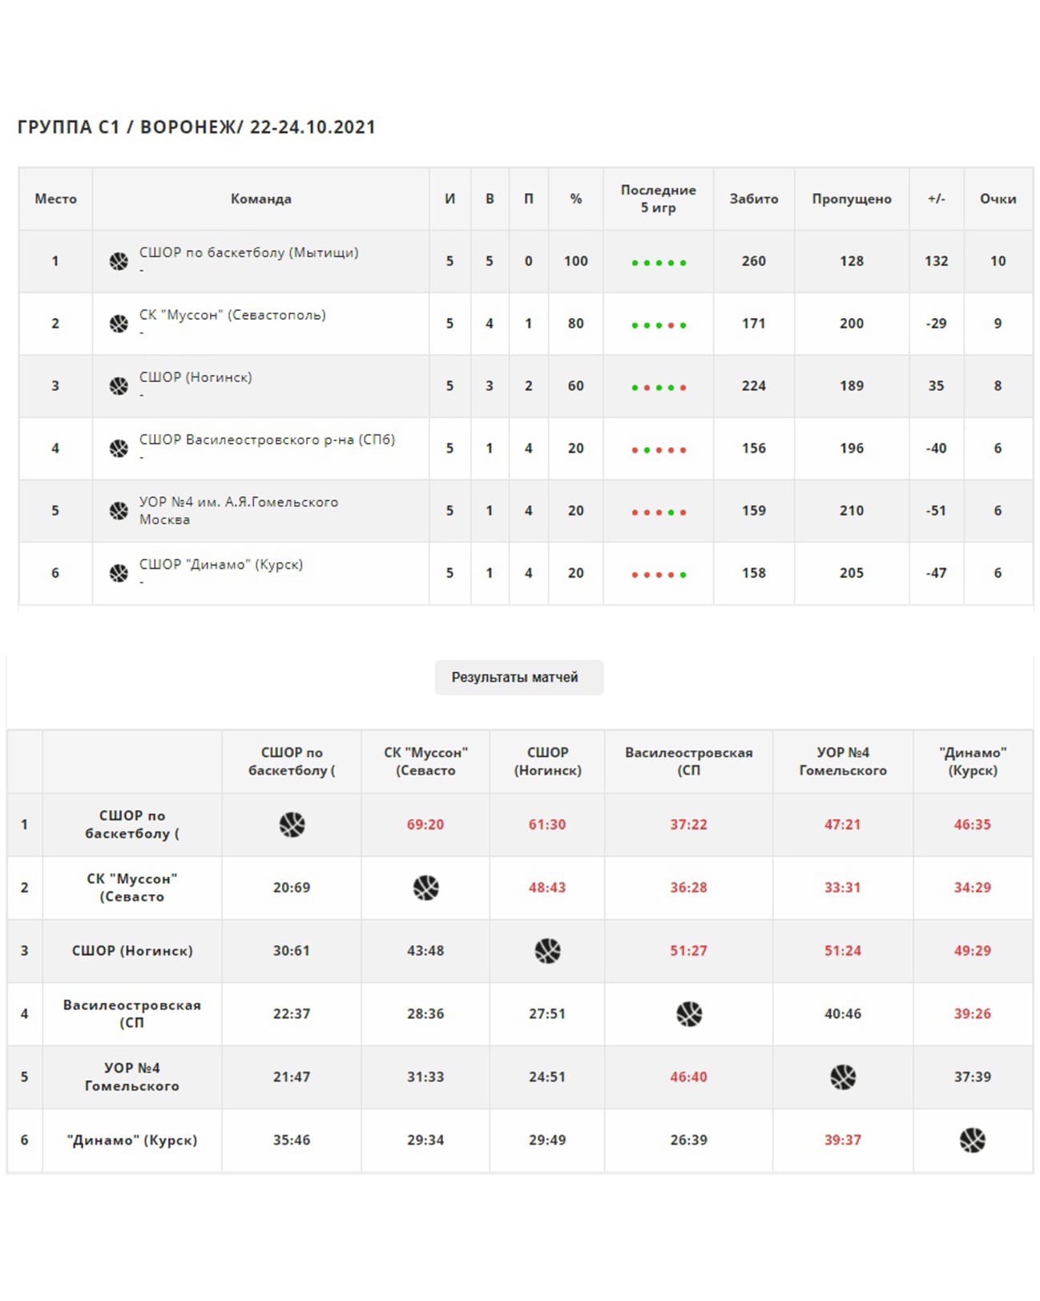Open СШОР "Динамо" (Курск) team link

pyautogui.click(x=221, y=565)
